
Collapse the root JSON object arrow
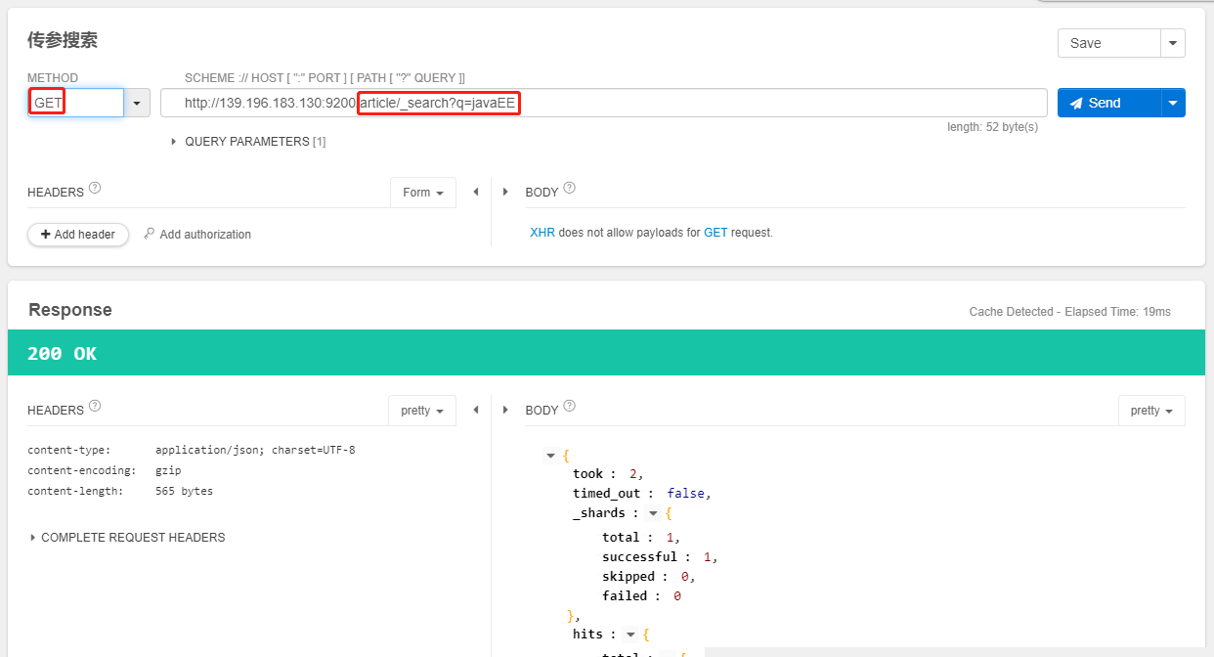tap(550, 456)
